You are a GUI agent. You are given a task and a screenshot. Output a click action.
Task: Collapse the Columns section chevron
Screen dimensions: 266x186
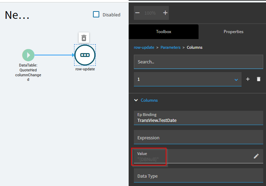136,100
